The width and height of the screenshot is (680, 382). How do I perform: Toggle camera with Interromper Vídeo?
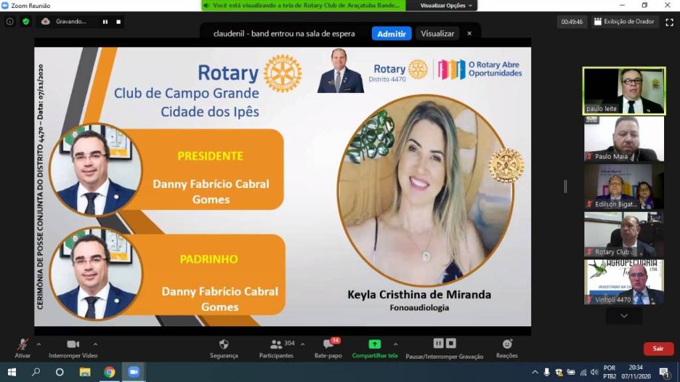pos(73,344)
